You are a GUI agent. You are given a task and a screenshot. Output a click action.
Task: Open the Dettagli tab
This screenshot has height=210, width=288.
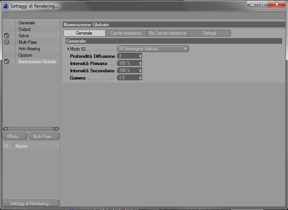coord(210,33)
